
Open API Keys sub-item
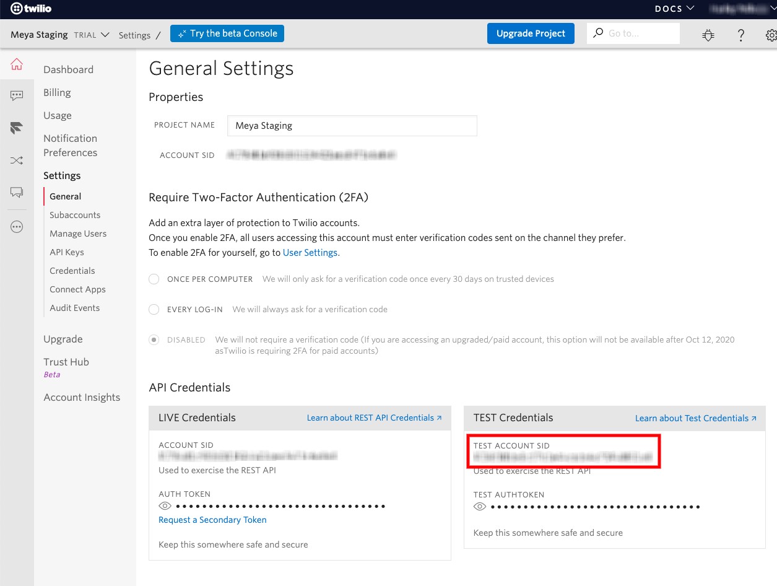click(66, 252)
